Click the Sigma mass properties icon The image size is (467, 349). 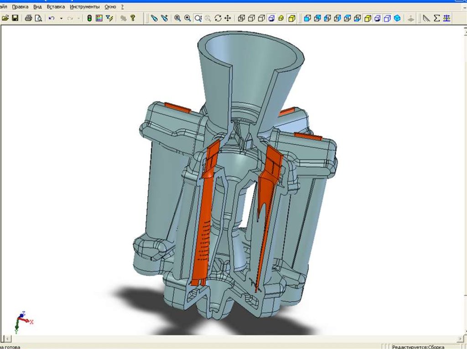437,18
